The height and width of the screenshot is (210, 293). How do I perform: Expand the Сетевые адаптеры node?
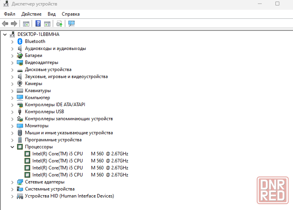pos(13,182)
